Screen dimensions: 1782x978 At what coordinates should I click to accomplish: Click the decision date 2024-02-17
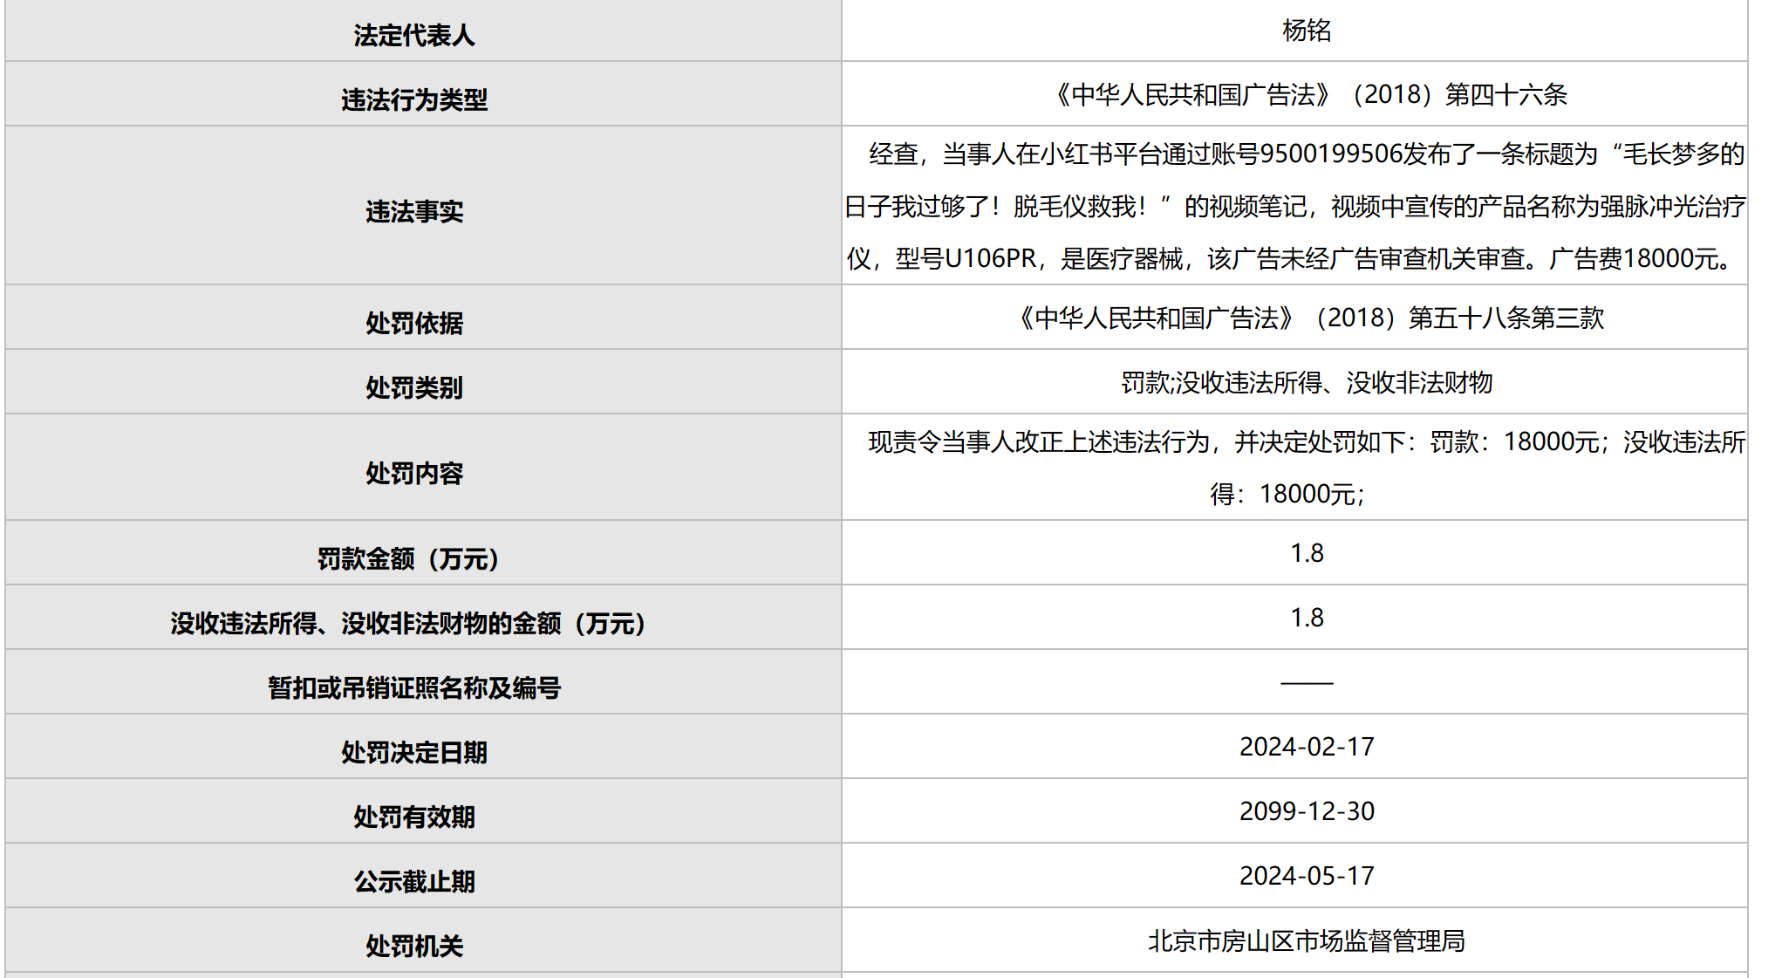pos(1306,747)
